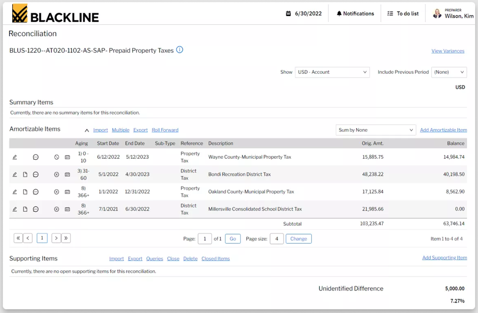Select the 6/30/2022 period in the header
Image resolution: width=478 pixels, height=313 pixels.
click(x=309, y=13)
